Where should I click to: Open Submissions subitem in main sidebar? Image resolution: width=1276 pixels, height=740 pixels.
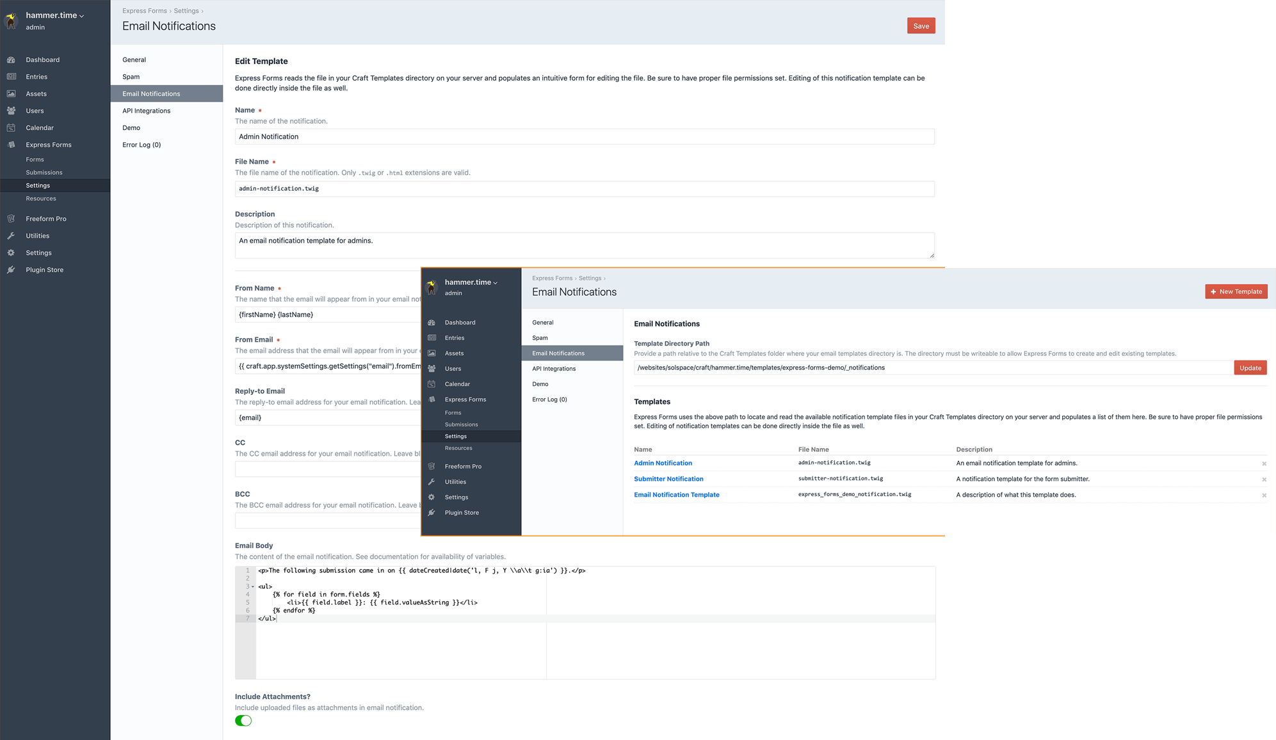[44, 172]
